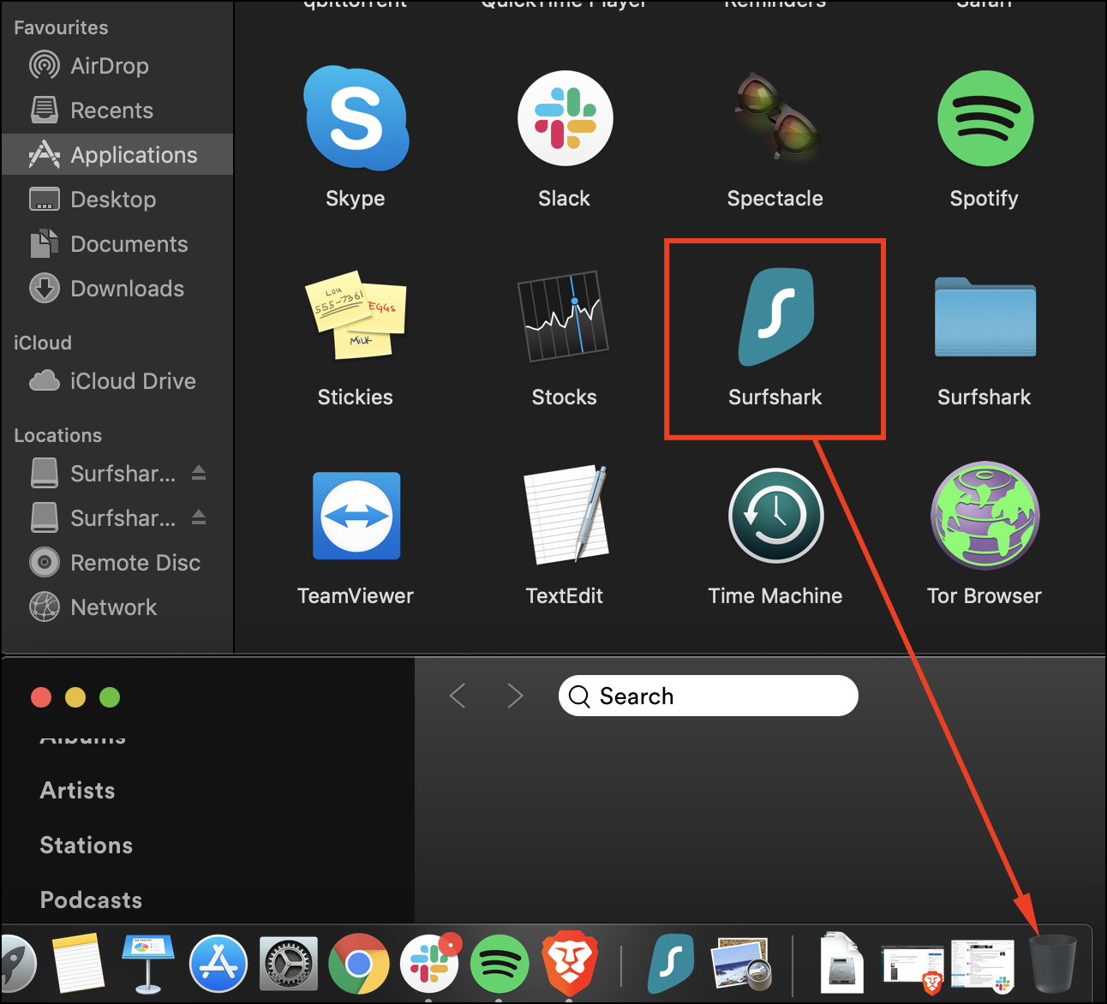This screenshot has width=1107, height=1004.
Task: Click the forward arrow in Music window
Action: coord(515,696)
